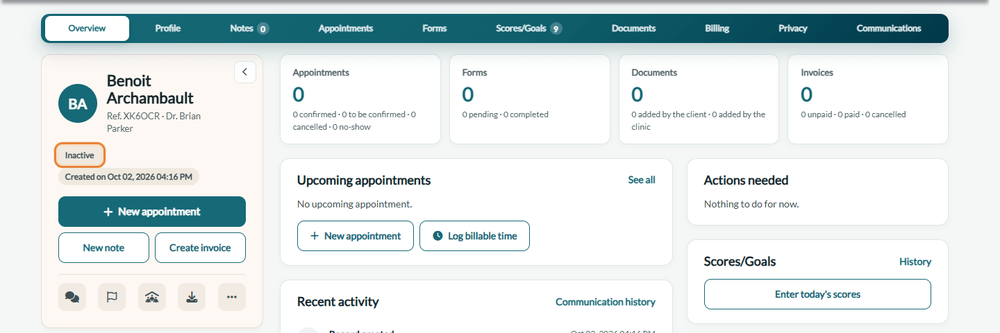
Task: Click the Inactive status badge
Action: click(80, 155)
